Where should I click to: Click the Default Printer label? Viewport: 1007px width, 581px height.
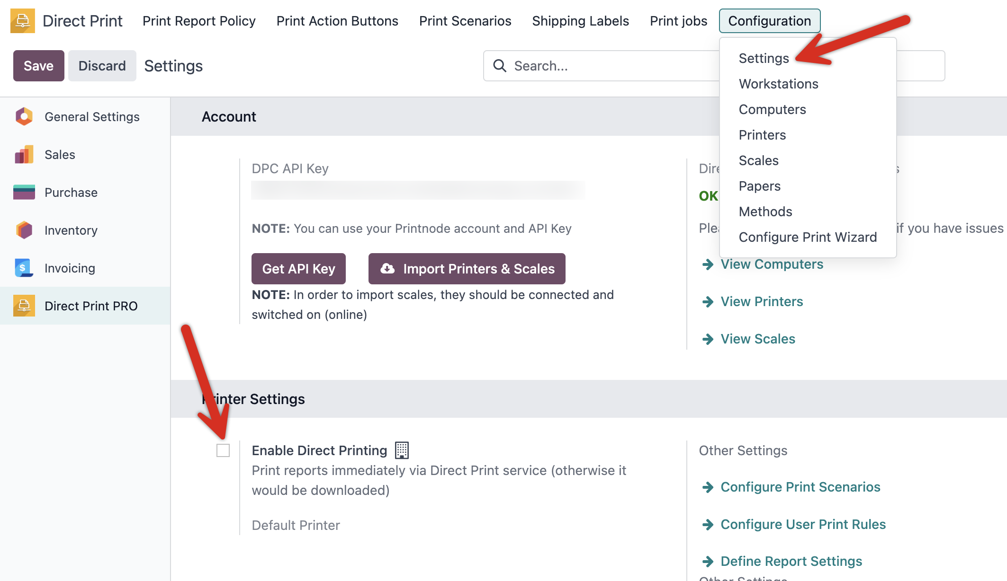click(296, 525)
